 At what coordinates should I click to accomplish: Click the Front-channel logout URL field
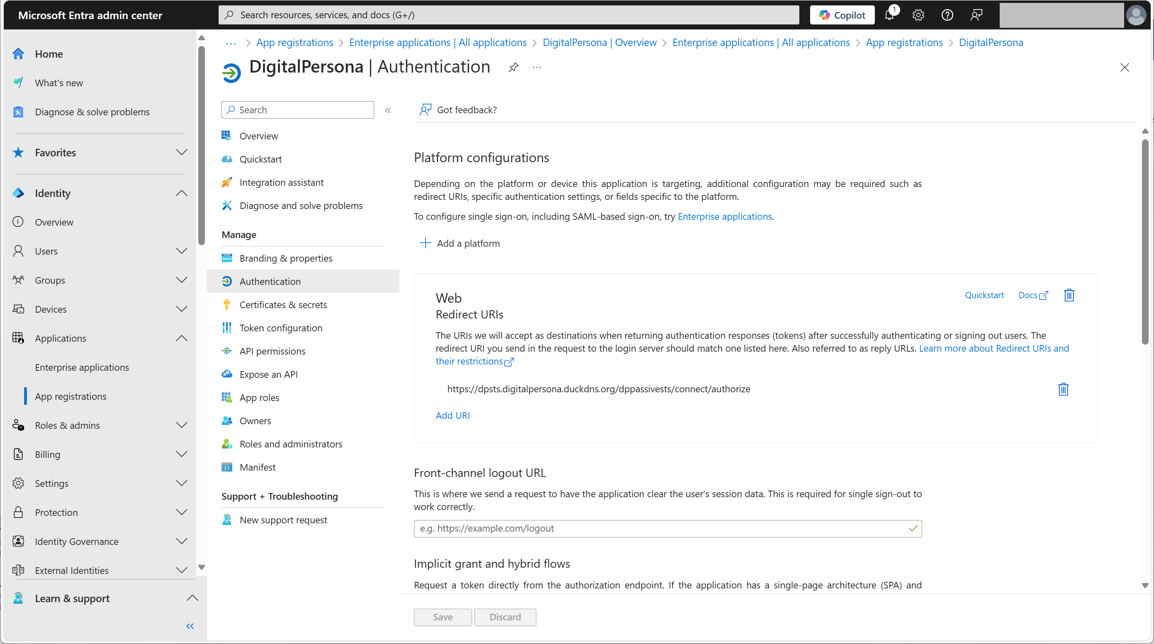point(667,528)
